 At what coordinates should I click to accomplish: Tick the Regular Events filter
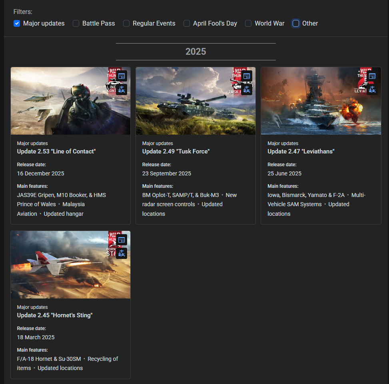(126, 24)
